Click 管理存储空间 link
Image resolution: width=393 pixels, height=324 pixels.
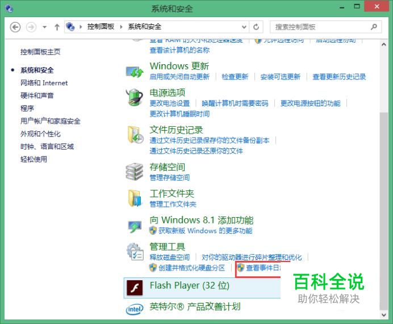click(x=170, y=178)
